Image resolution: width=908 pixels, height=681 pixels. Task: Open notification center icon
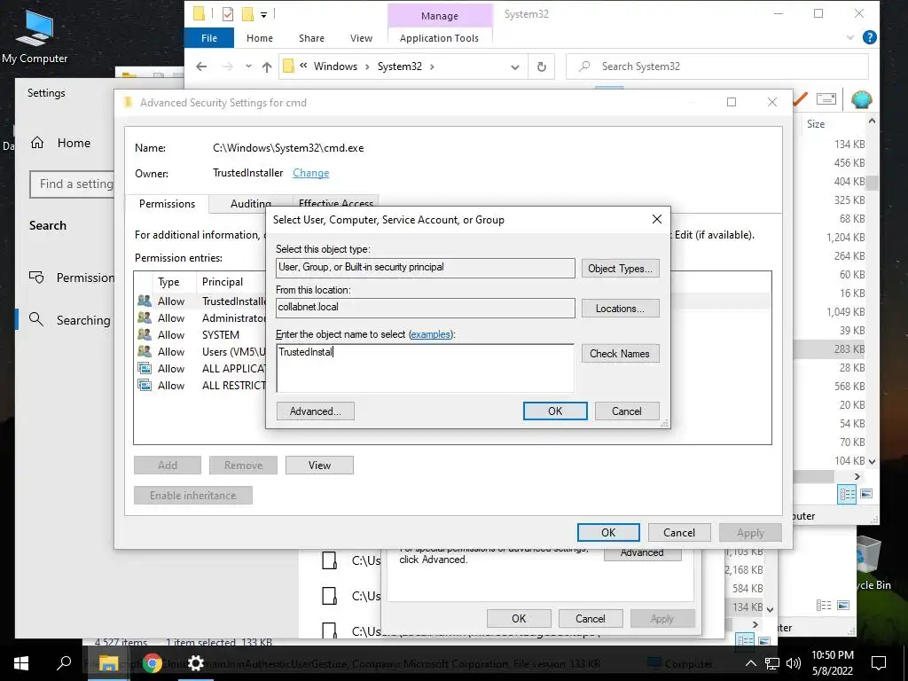[879, 663]
